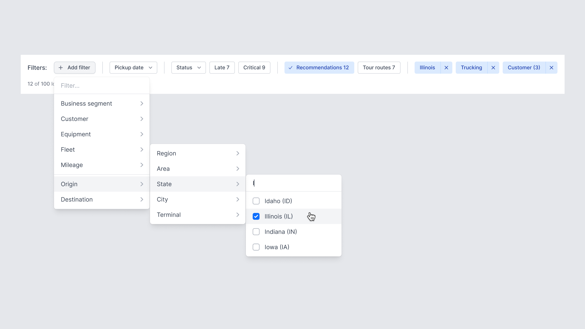Click the arrow beside the Region option
Image resolution: width=585 pixels, height=329 pixels.
coord(238,153)
